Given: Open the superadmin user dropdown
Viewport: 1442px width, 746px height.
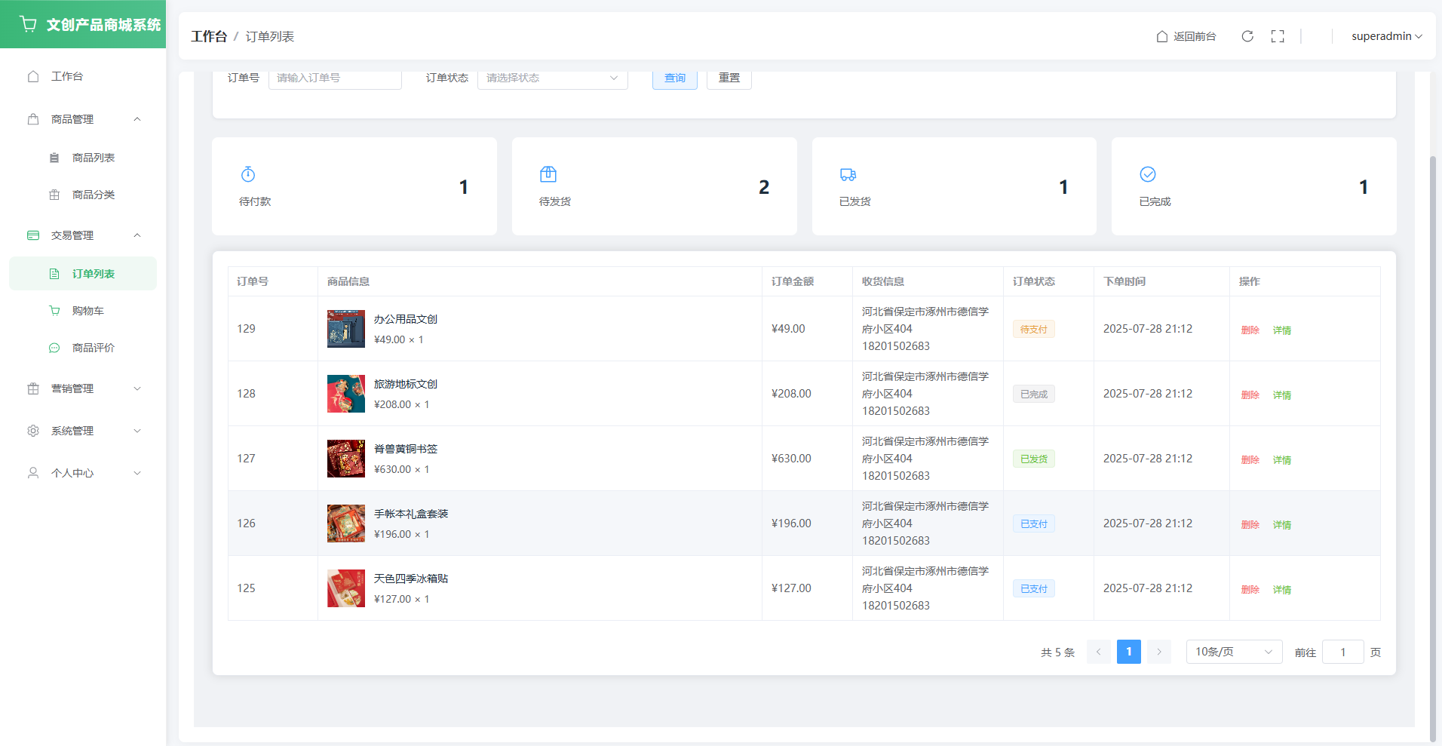Looking at the screenshot, I should click(1386, 36).
